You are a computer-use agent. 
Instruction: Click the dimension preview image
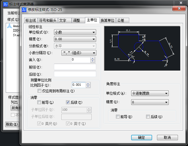[x=142, y=48]
